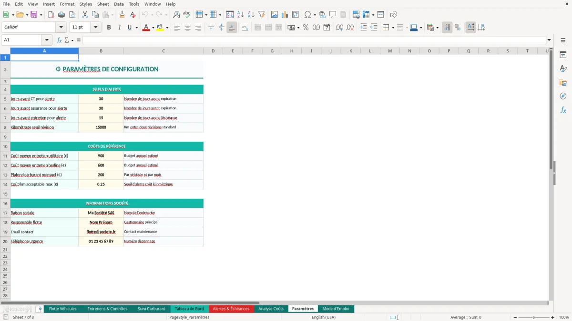Image resolution: width=572 pixels, height=321 pixels.
Task: Open the Conditional Formatting dropdown arrow
Action: [437, 28]
